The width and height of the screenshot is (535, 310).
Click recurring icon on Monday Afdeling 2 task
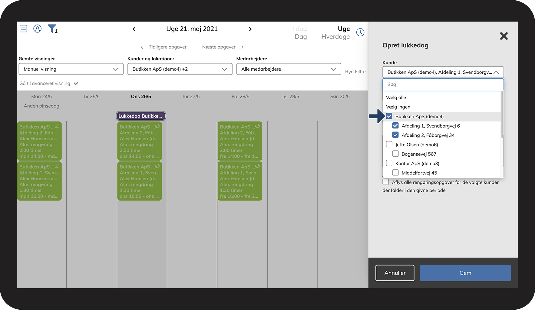[57, 126]
